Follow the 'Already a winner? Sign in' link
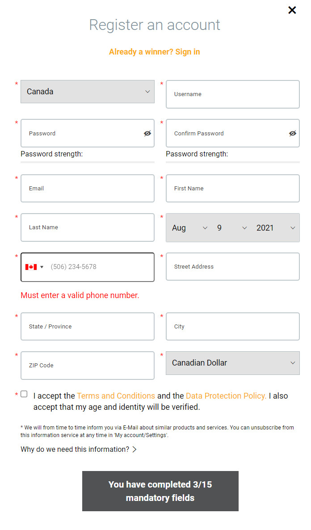Screen dimensions: 311x530 (x=155, y=52)
